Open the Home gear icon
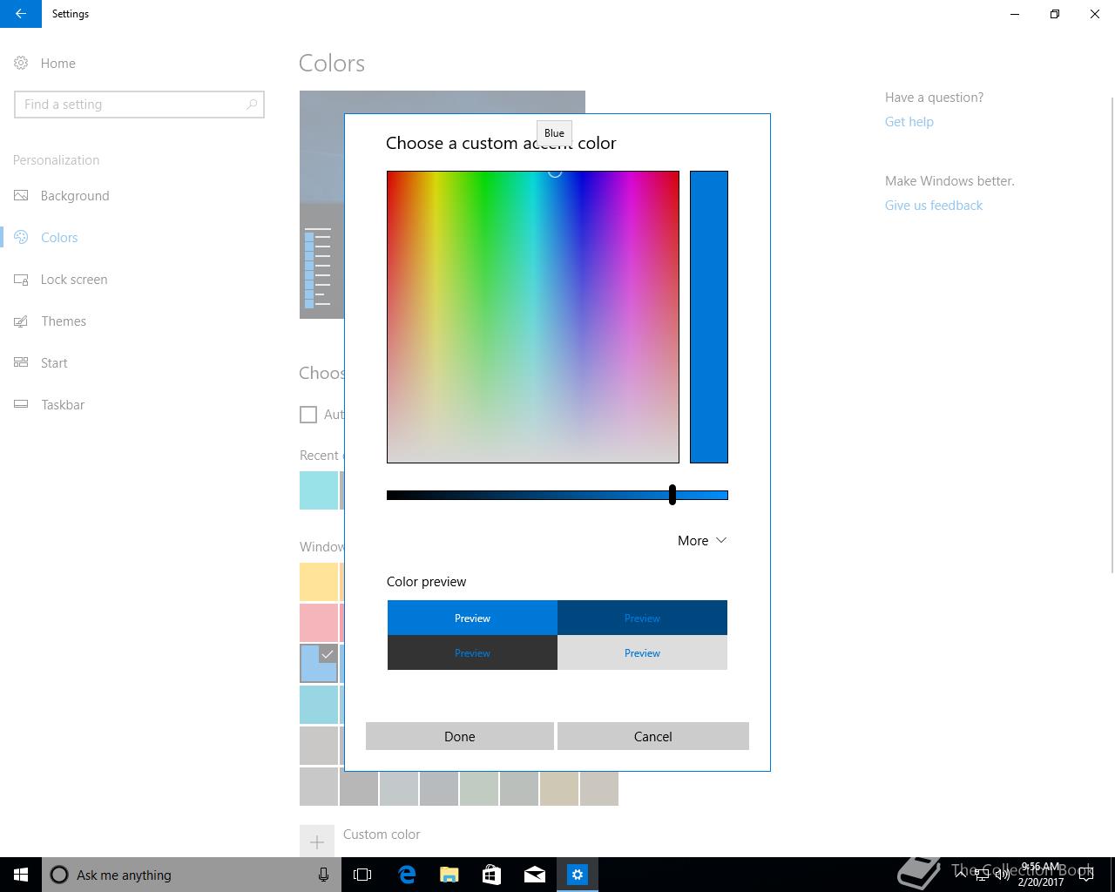 pos(21,63)
